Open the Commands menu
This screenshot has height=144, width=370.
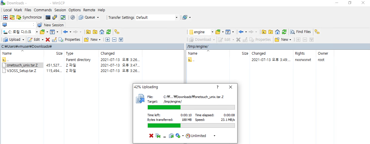[43, 10]
